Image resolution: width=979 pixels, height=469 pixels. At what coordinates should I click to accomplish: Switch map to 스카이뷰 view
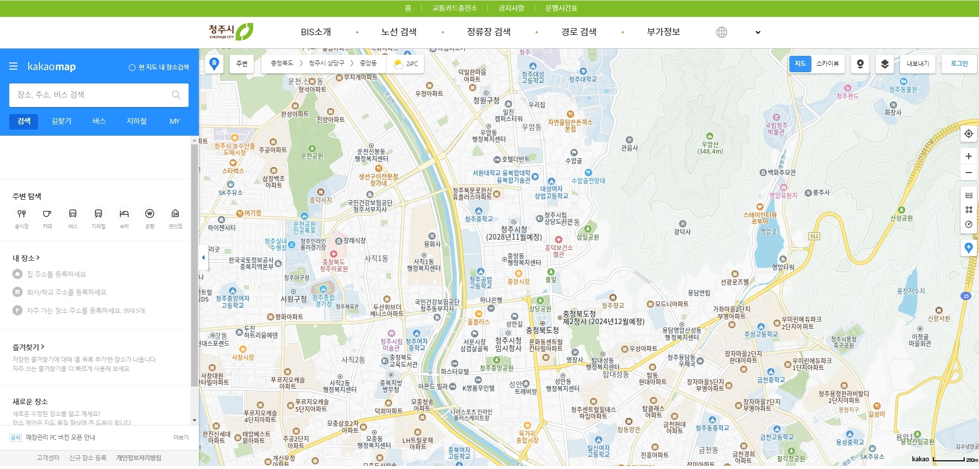point(827,63)
